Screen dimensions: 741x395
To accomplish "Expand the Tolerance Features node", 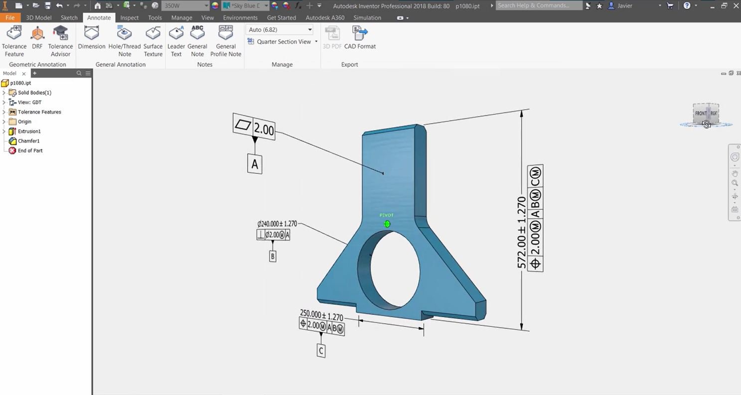I will pos(4,112).
